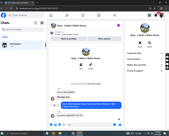Send a thumbs-up like
Image resolution: width=169 pixels, height=136 pixels.
120,125
